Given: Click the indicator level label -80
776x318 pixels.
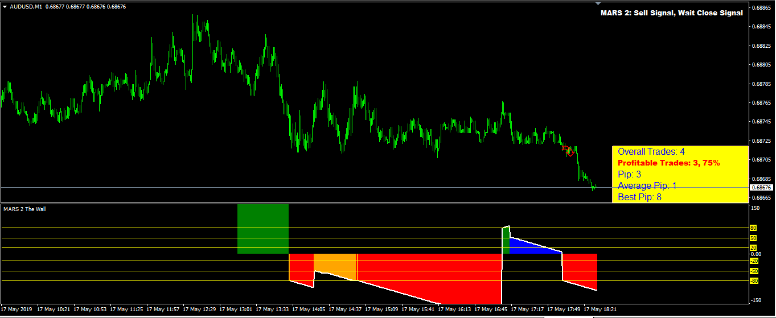Looking at the screenshot, I should [753, 281].
